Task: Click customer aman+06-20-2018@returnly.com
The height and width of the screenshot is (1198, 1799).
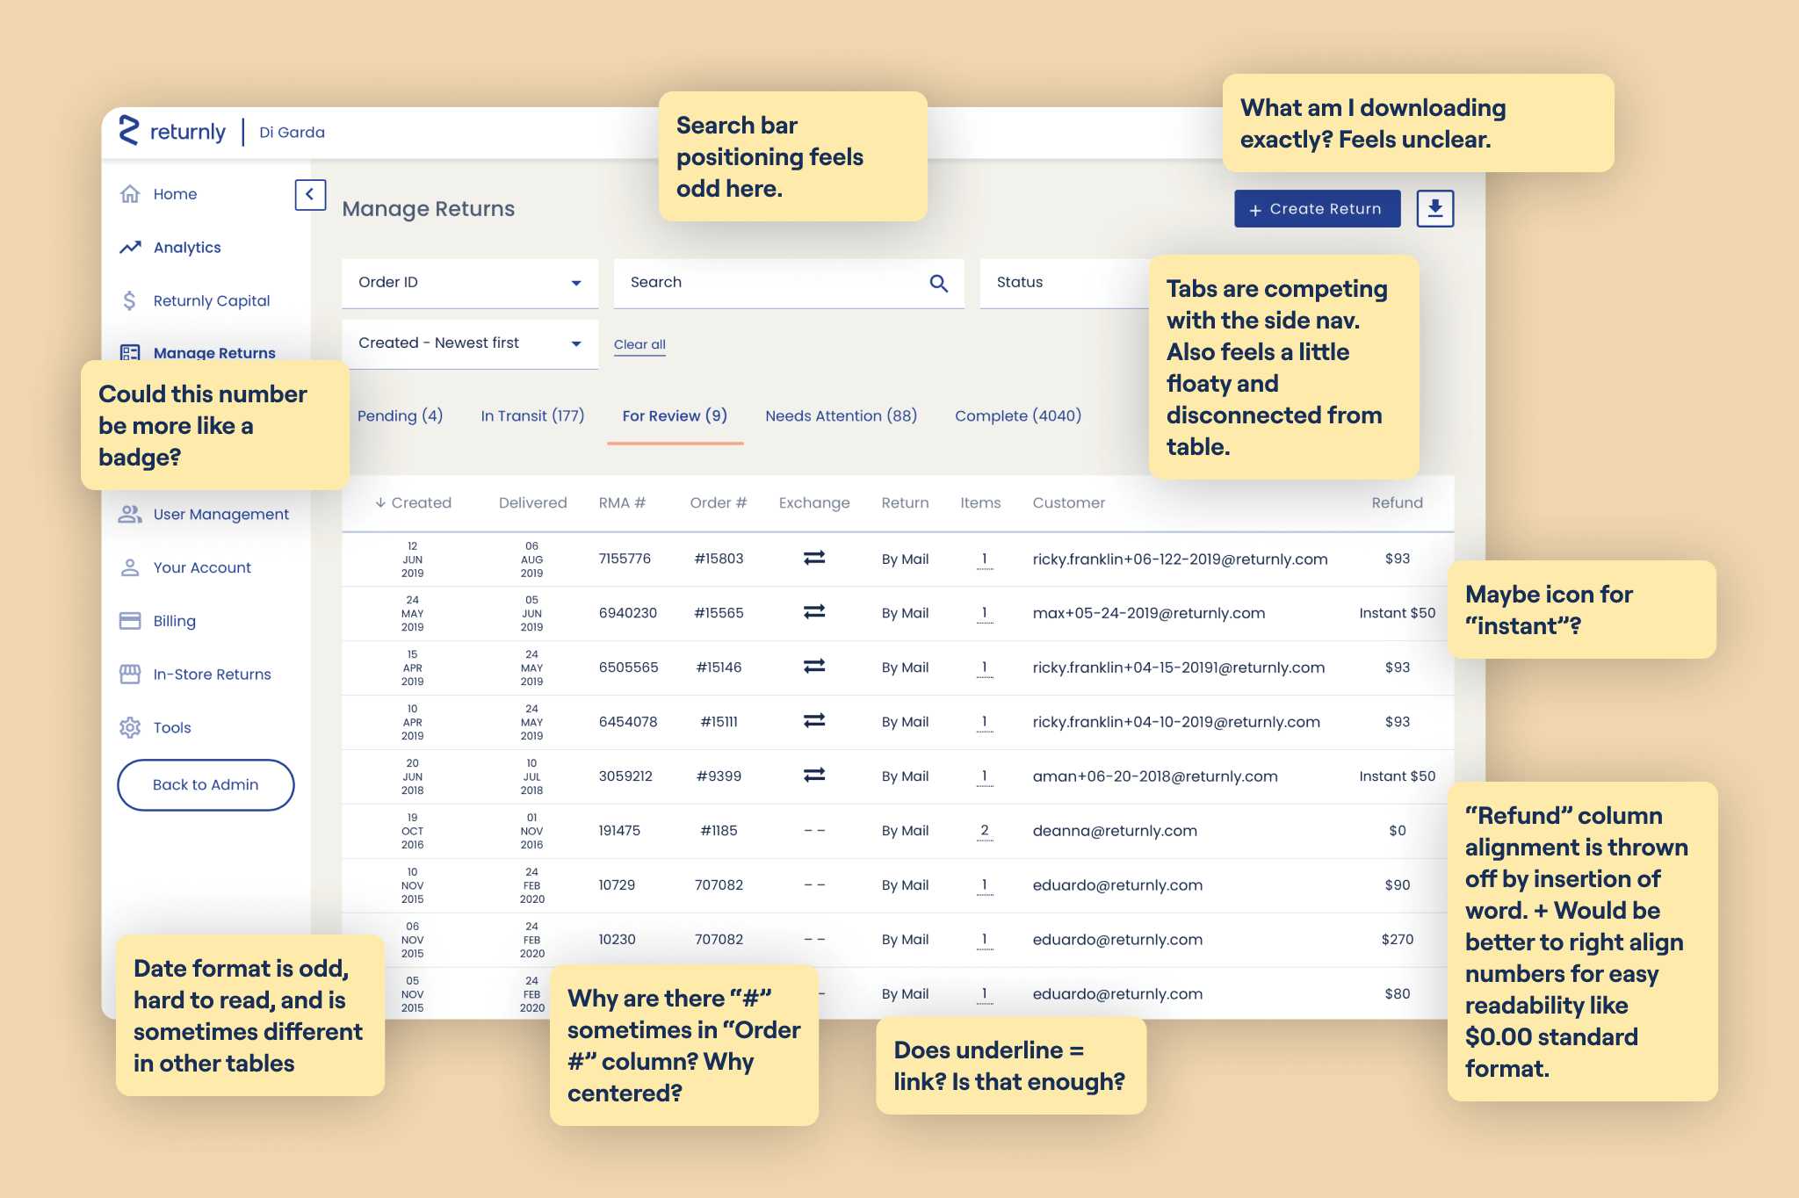Action: tap(1155, 776)
